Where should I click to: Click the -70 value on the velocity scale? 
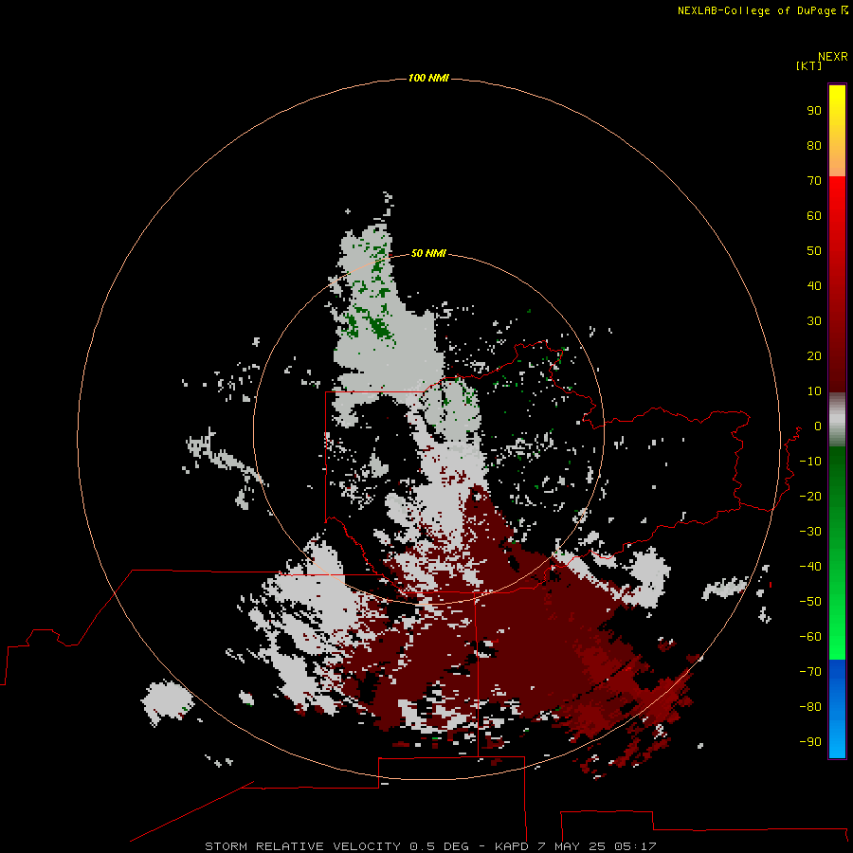click(x=810, y=671)
